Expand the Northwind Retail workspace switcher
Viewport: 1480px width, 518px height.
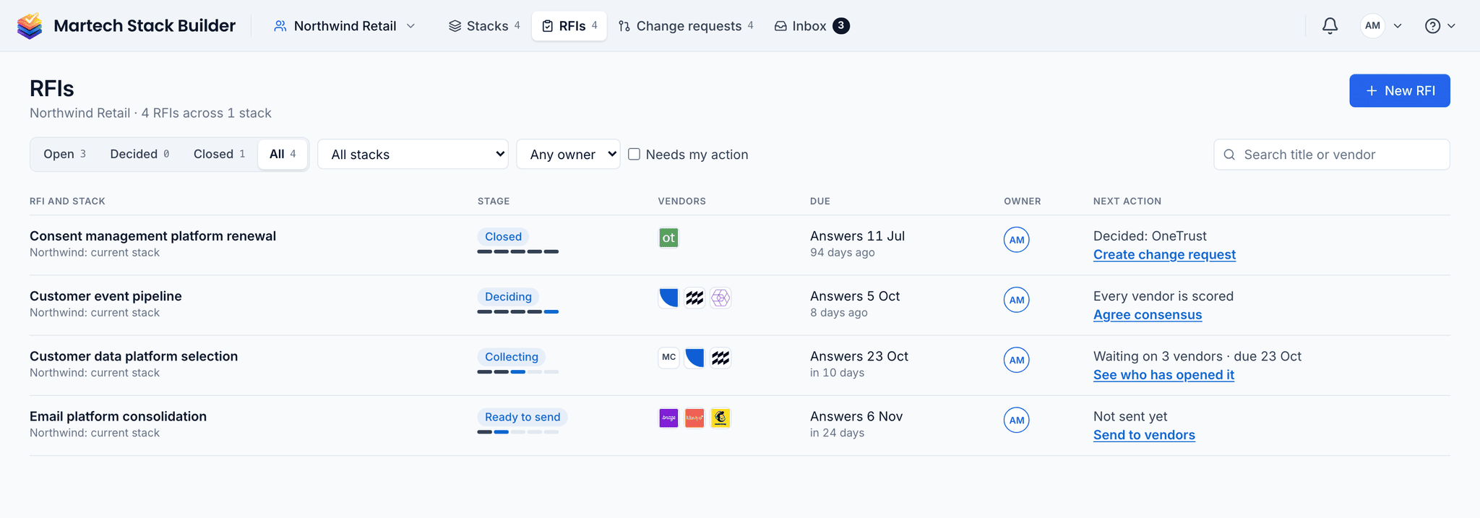pyautogui.click(x=345, y=26)
